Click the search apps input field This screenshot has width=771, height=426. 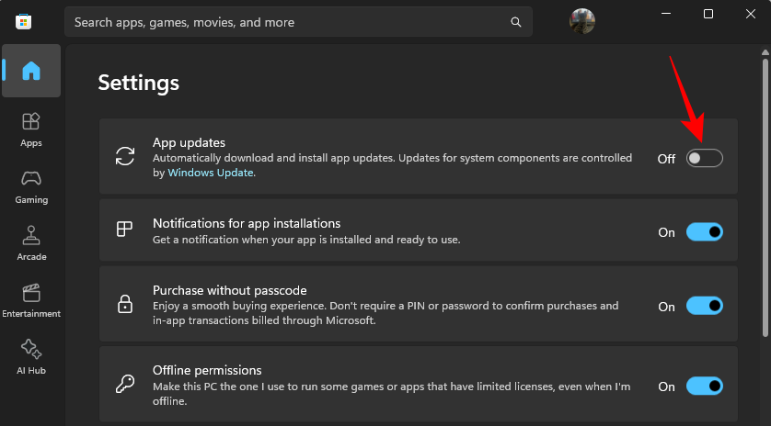coord(285,21)
